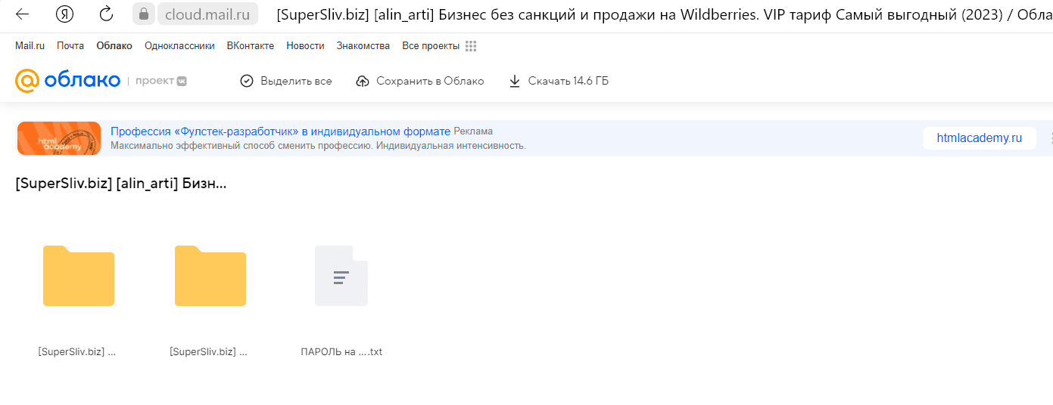Screen dimensions: 1053x405
Task: Click the browser back arrow
Action: (x=23, y=14)
